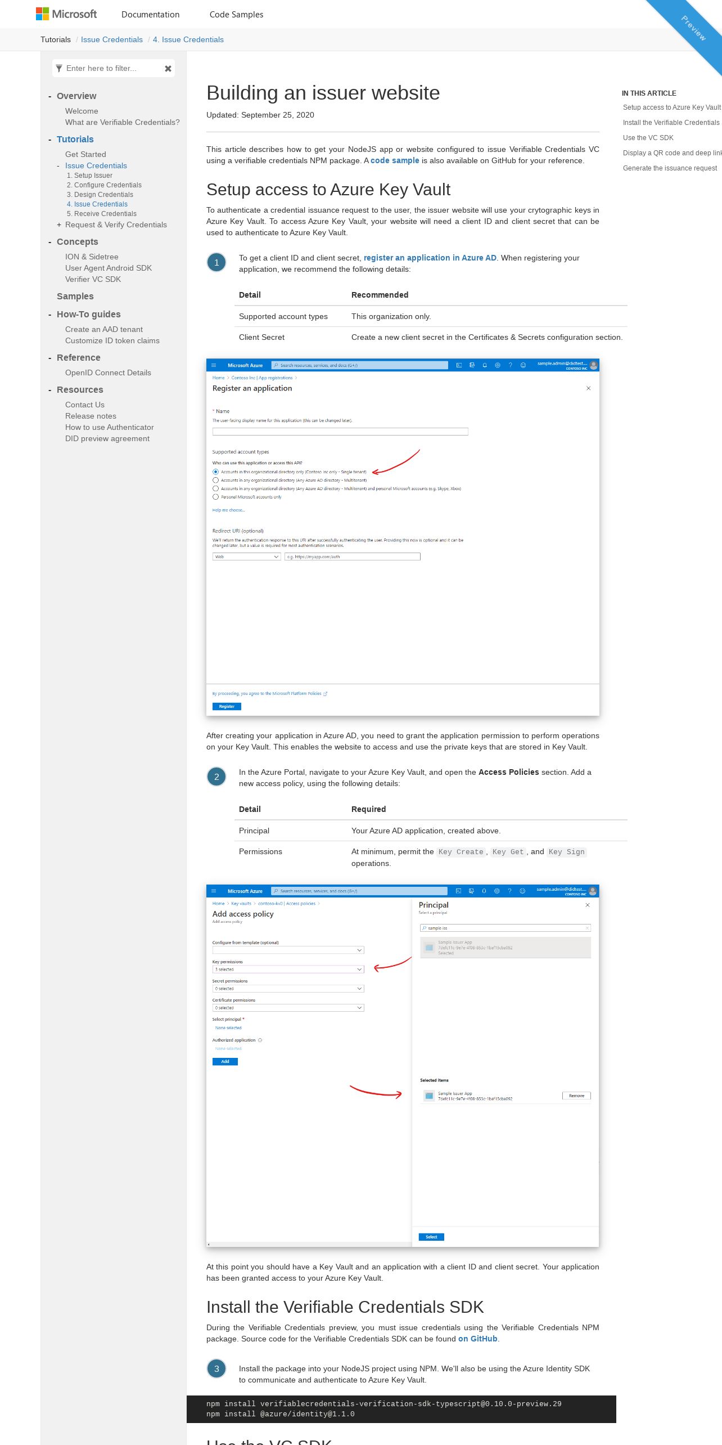
Task: Click the 'Key Sign' code label
Action: 567,852
